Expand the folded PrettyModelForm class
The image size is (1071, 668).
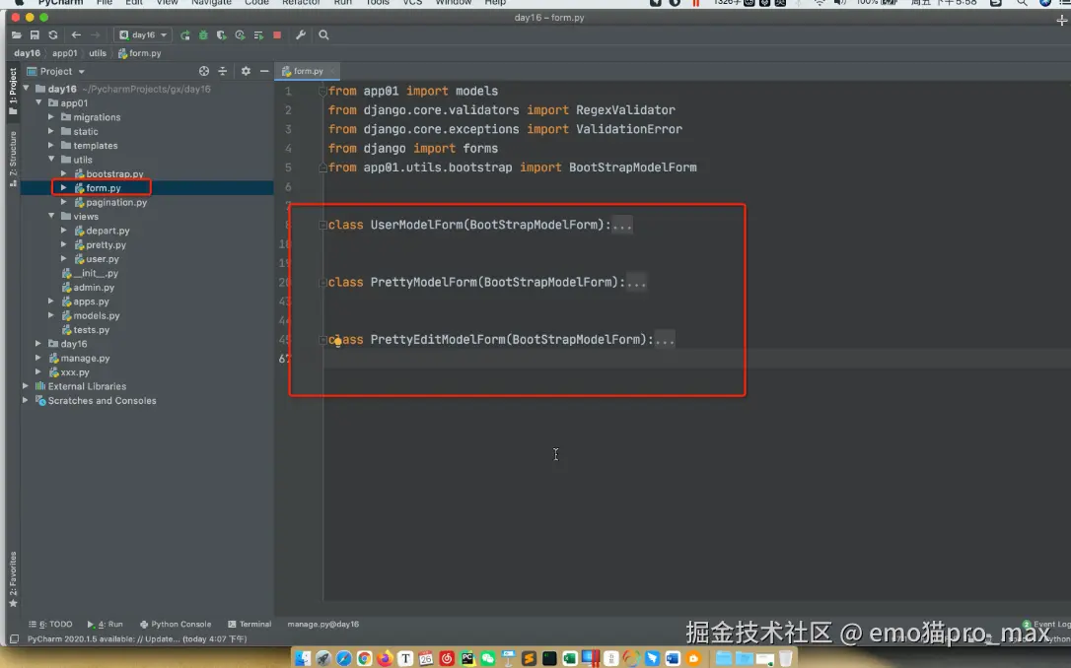(322, 282)
